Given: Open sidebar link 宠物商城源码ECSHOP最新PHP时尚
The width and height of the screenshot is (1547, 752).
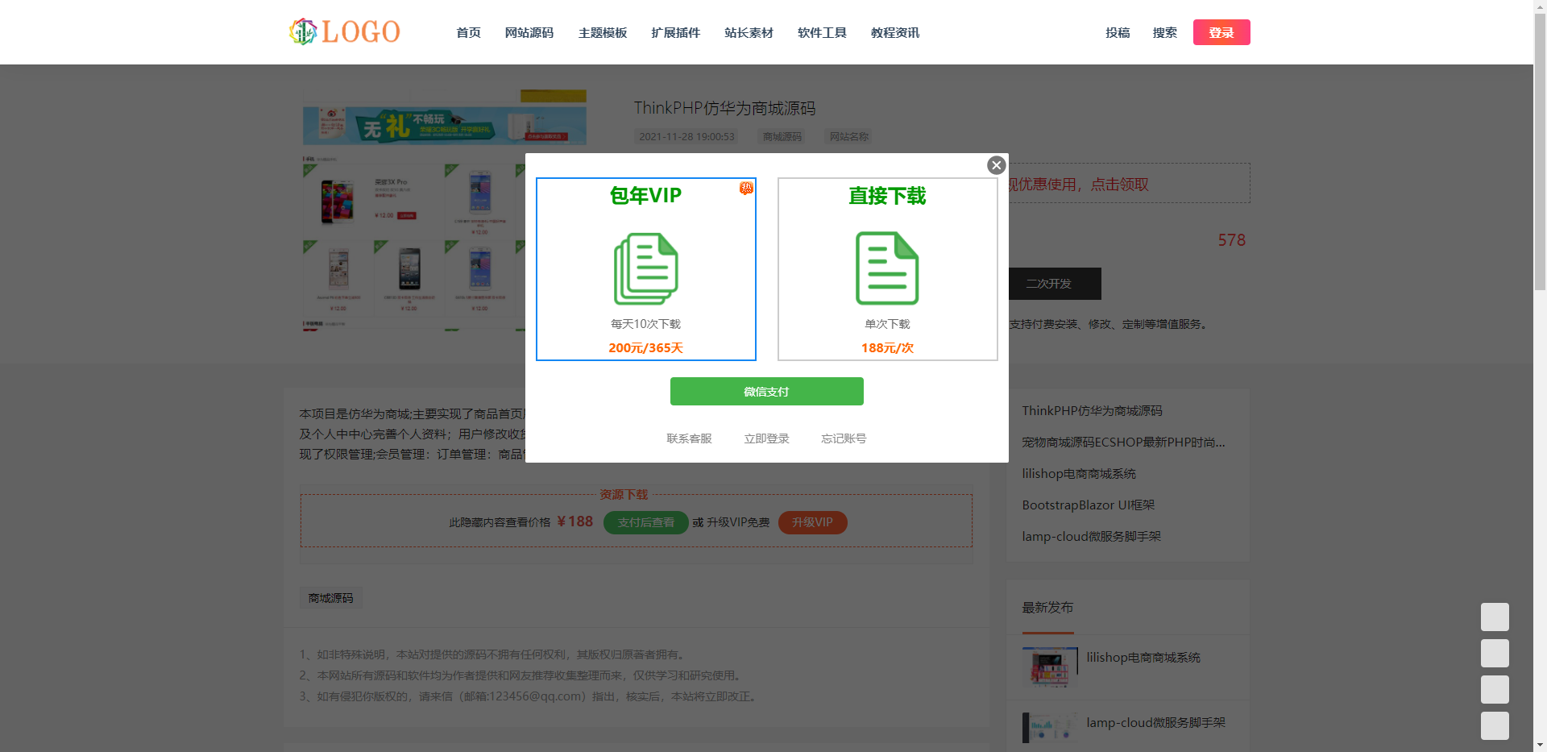Looking at the screenshot, I should [1123, 442].
